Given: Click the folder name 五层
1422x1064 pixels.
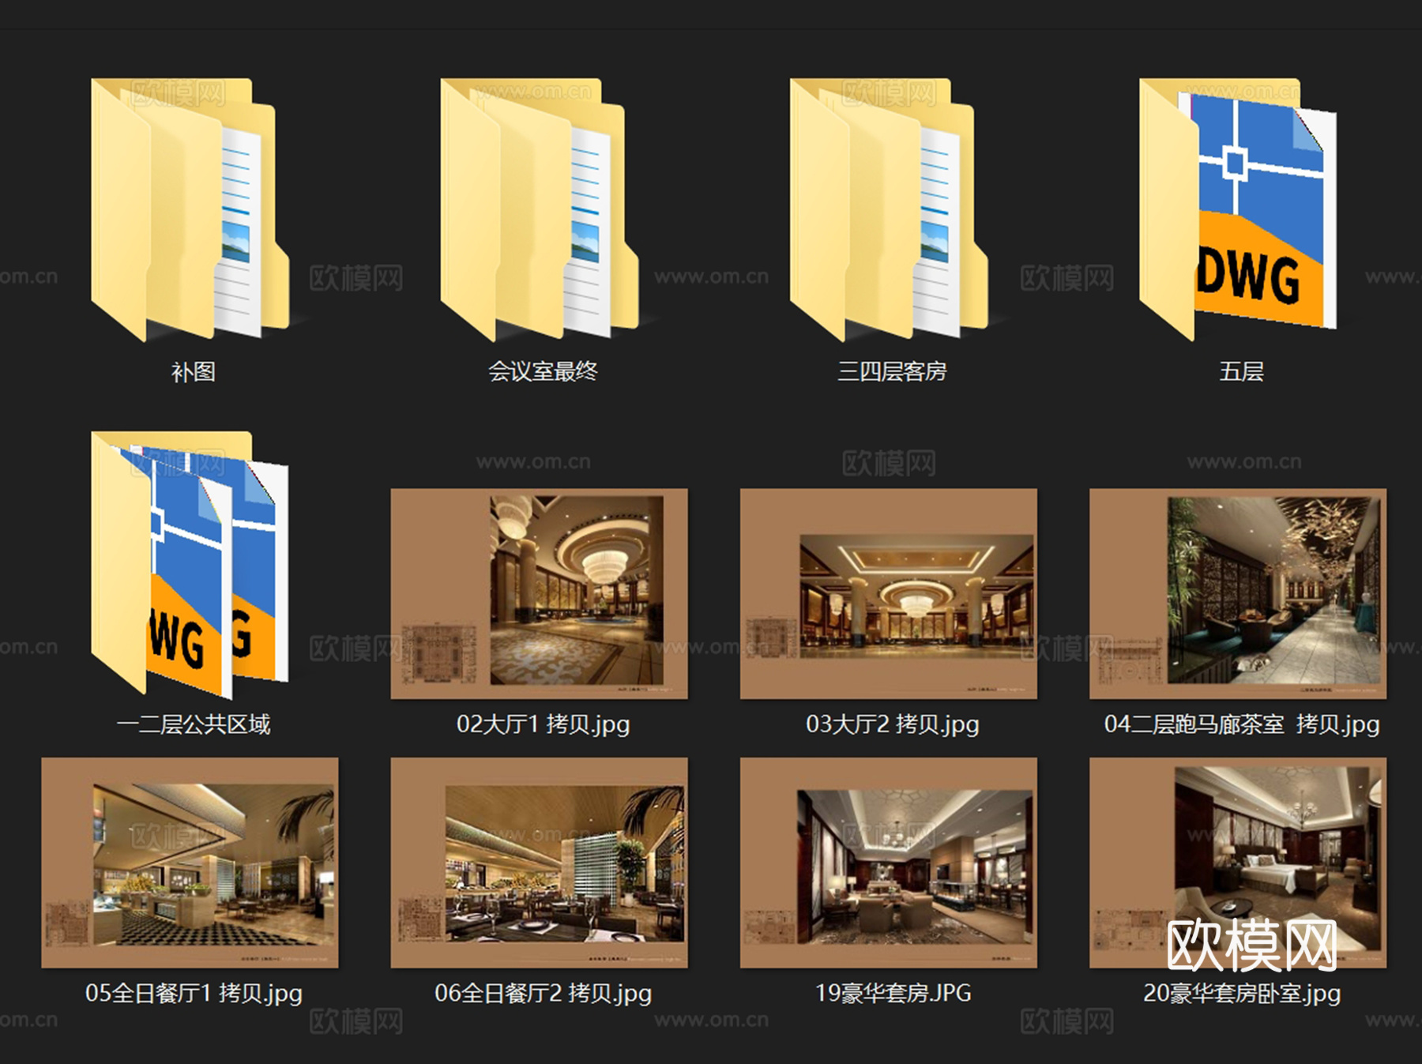Looking at the screenshot, I should point(1241,371).
